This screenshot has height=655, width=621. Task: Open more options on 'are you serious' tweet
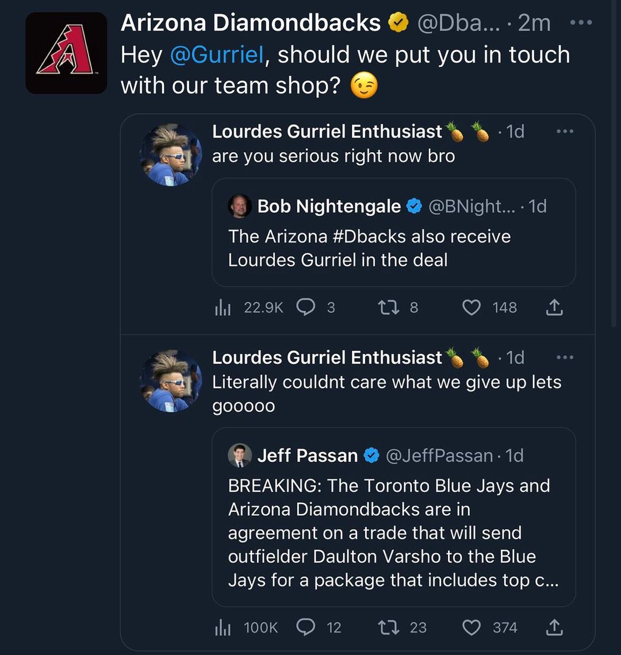pyautogui.click(x=565, y=132)
